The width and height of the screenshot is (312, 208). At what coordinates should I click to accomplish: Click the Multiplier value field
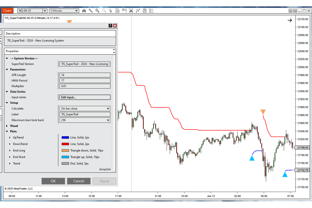85,86
